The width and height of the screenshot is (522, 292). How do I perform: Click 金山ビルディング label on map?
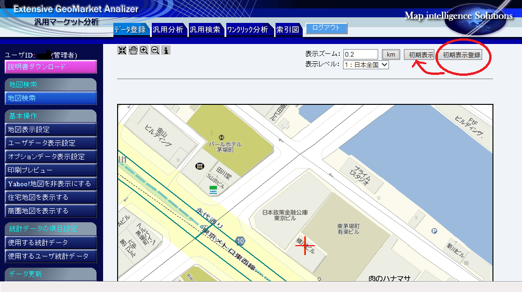point(160,135)
